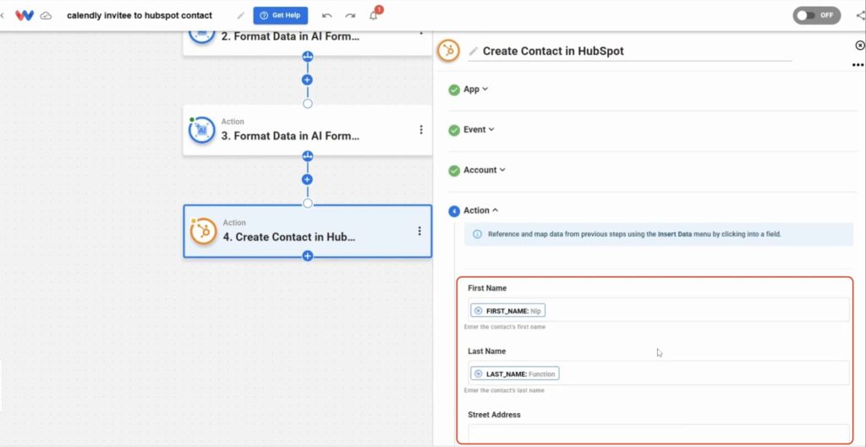This screenshot has width=866, height=447.
Task: Click the step 2 Format Data in AI node title
Action: 290,37
